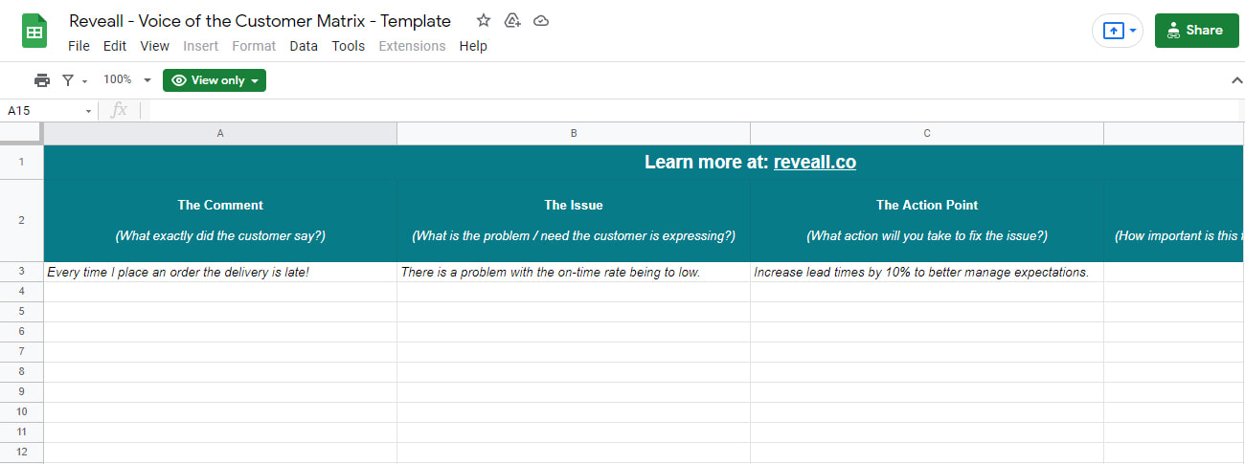Open the Insert menu
The image size is (1245, 464).
pyautogui.click(x=200, y=46)
